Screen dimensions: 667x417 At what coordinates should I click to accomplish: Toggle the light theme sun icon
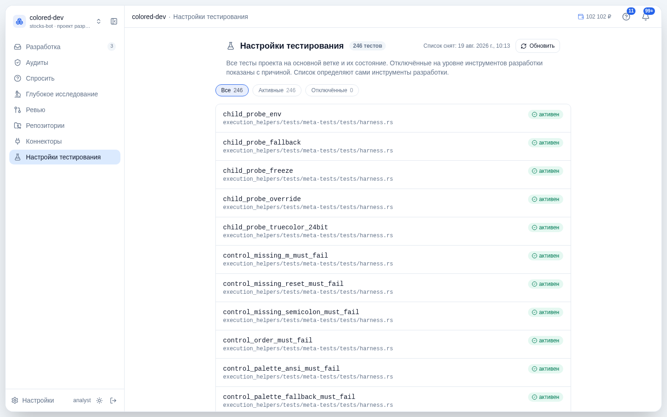tap(99, 400)
